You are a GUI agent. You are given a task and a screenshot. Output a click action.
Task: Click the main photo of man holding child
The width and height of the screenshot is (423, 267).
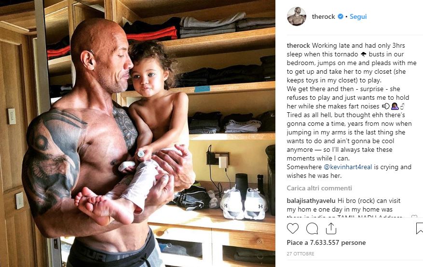137,133
